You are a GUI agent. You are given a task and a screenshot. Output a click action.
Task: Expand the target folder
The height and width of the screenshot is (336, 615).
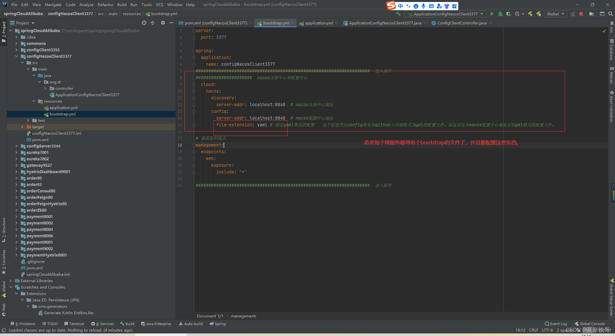[x=22, y=127]
